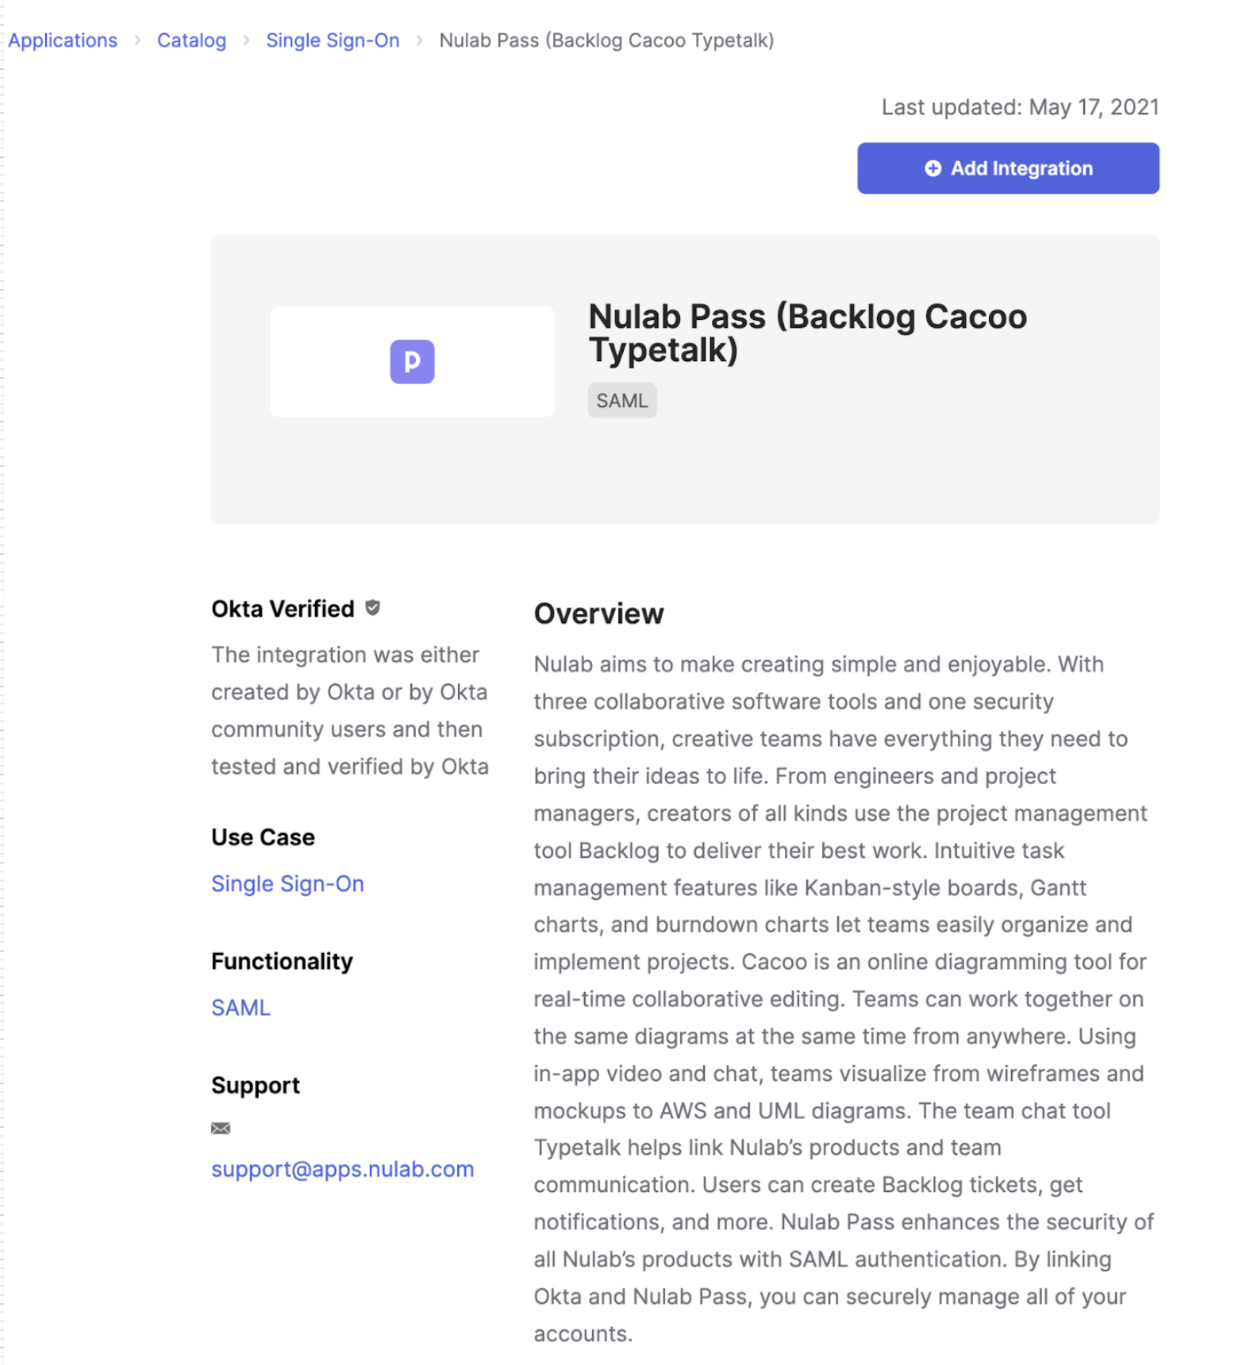Viewport: 1246px width, 1365px height.
Task: Click the envelope icon under Support
Action: coord(221,1128)
